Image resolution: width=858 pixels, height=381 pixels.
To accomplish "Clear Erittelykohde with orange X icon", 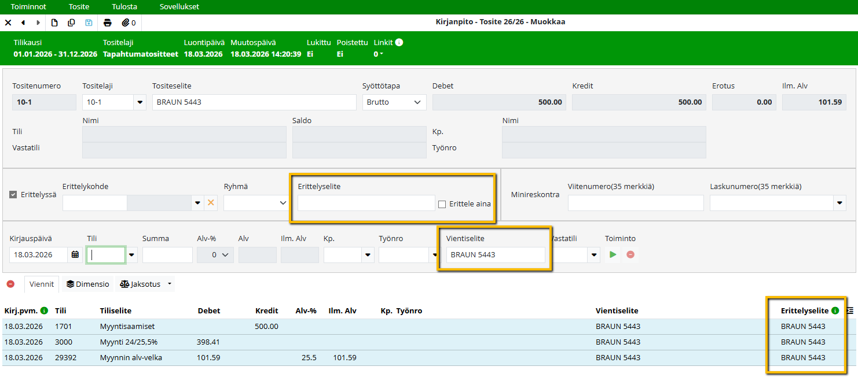I will (211, 203).
